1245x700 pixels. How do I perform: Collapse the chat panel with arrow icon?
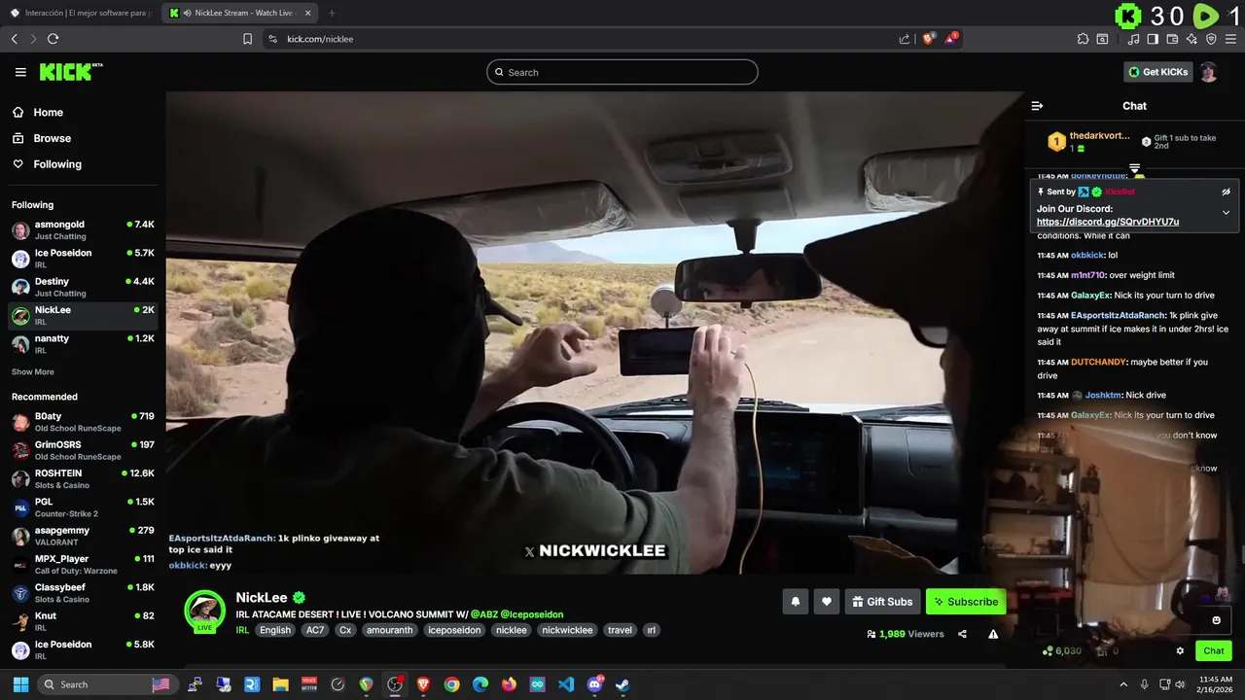[x=1037, y=106]
